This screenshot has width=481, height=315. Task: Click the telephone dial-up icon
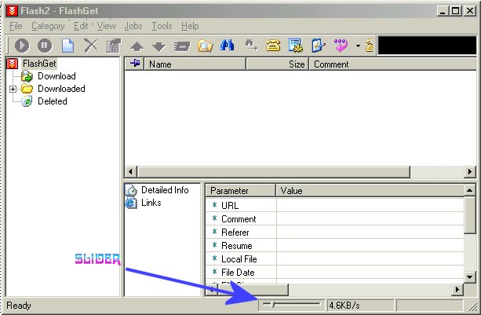click(x=273, y=46)
